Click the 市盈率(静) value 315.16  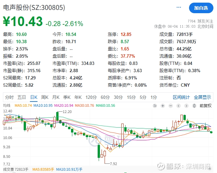(34, 71)
